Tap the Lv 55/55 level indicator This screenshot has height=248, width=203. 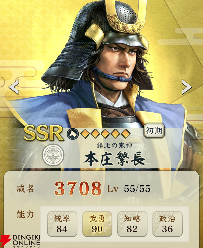129,189
